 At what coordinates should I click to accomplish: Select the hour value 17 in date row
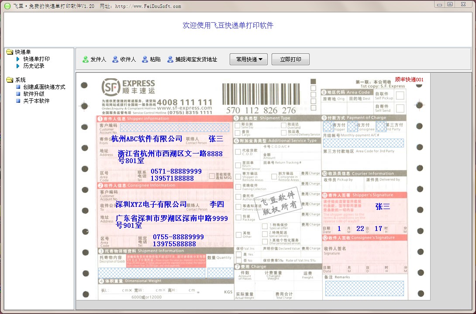click(x=378, y=229)
